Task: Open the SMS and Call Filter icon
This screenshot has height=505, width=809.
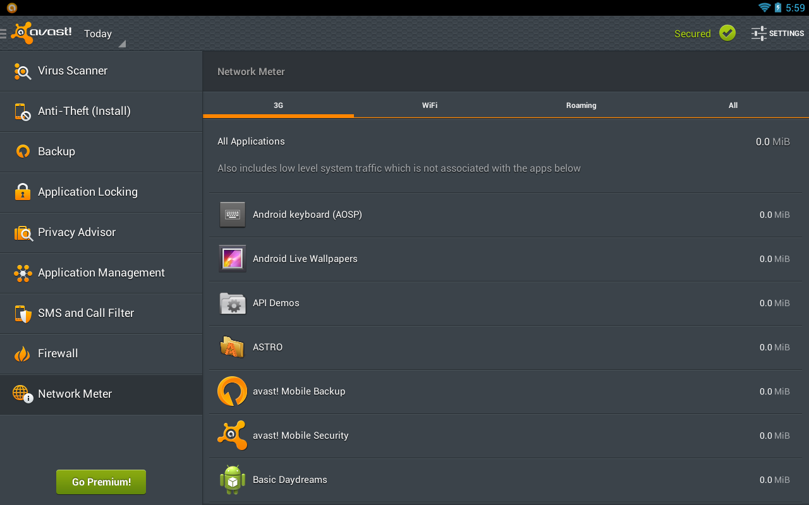Action: coord(22,313)
